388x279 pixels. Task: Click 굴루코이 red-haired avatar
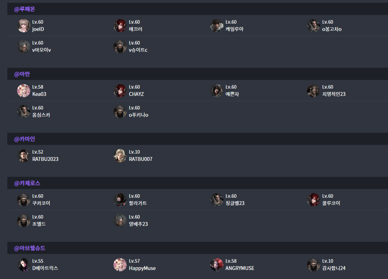(313, 200)
